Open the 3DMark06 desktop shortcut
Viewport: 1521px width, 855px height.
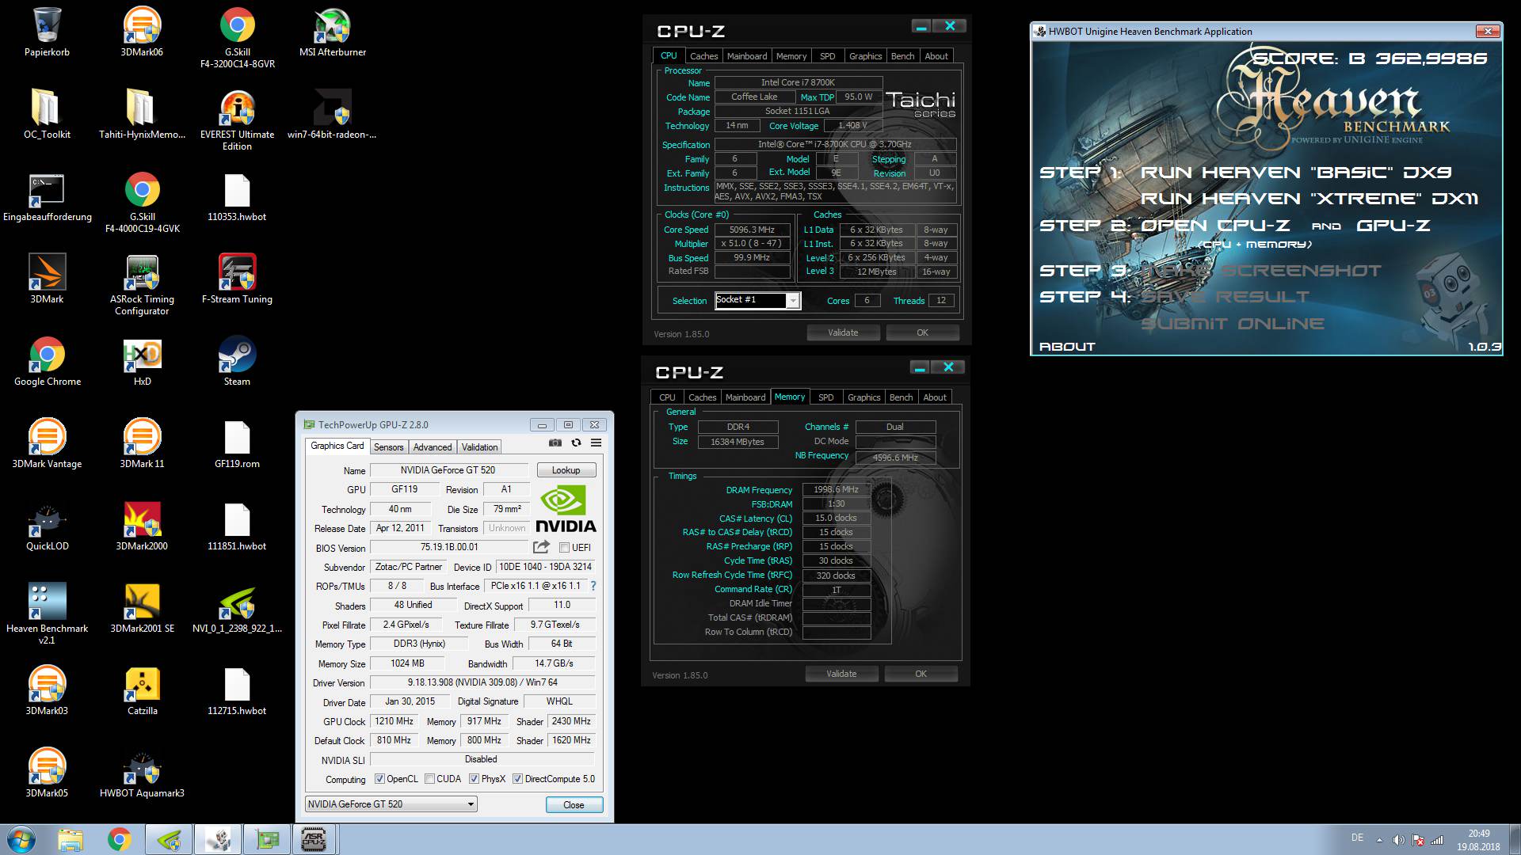tap(142, 32)
